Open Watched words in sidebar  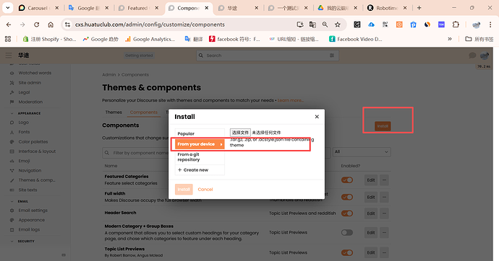coord(35,73)
